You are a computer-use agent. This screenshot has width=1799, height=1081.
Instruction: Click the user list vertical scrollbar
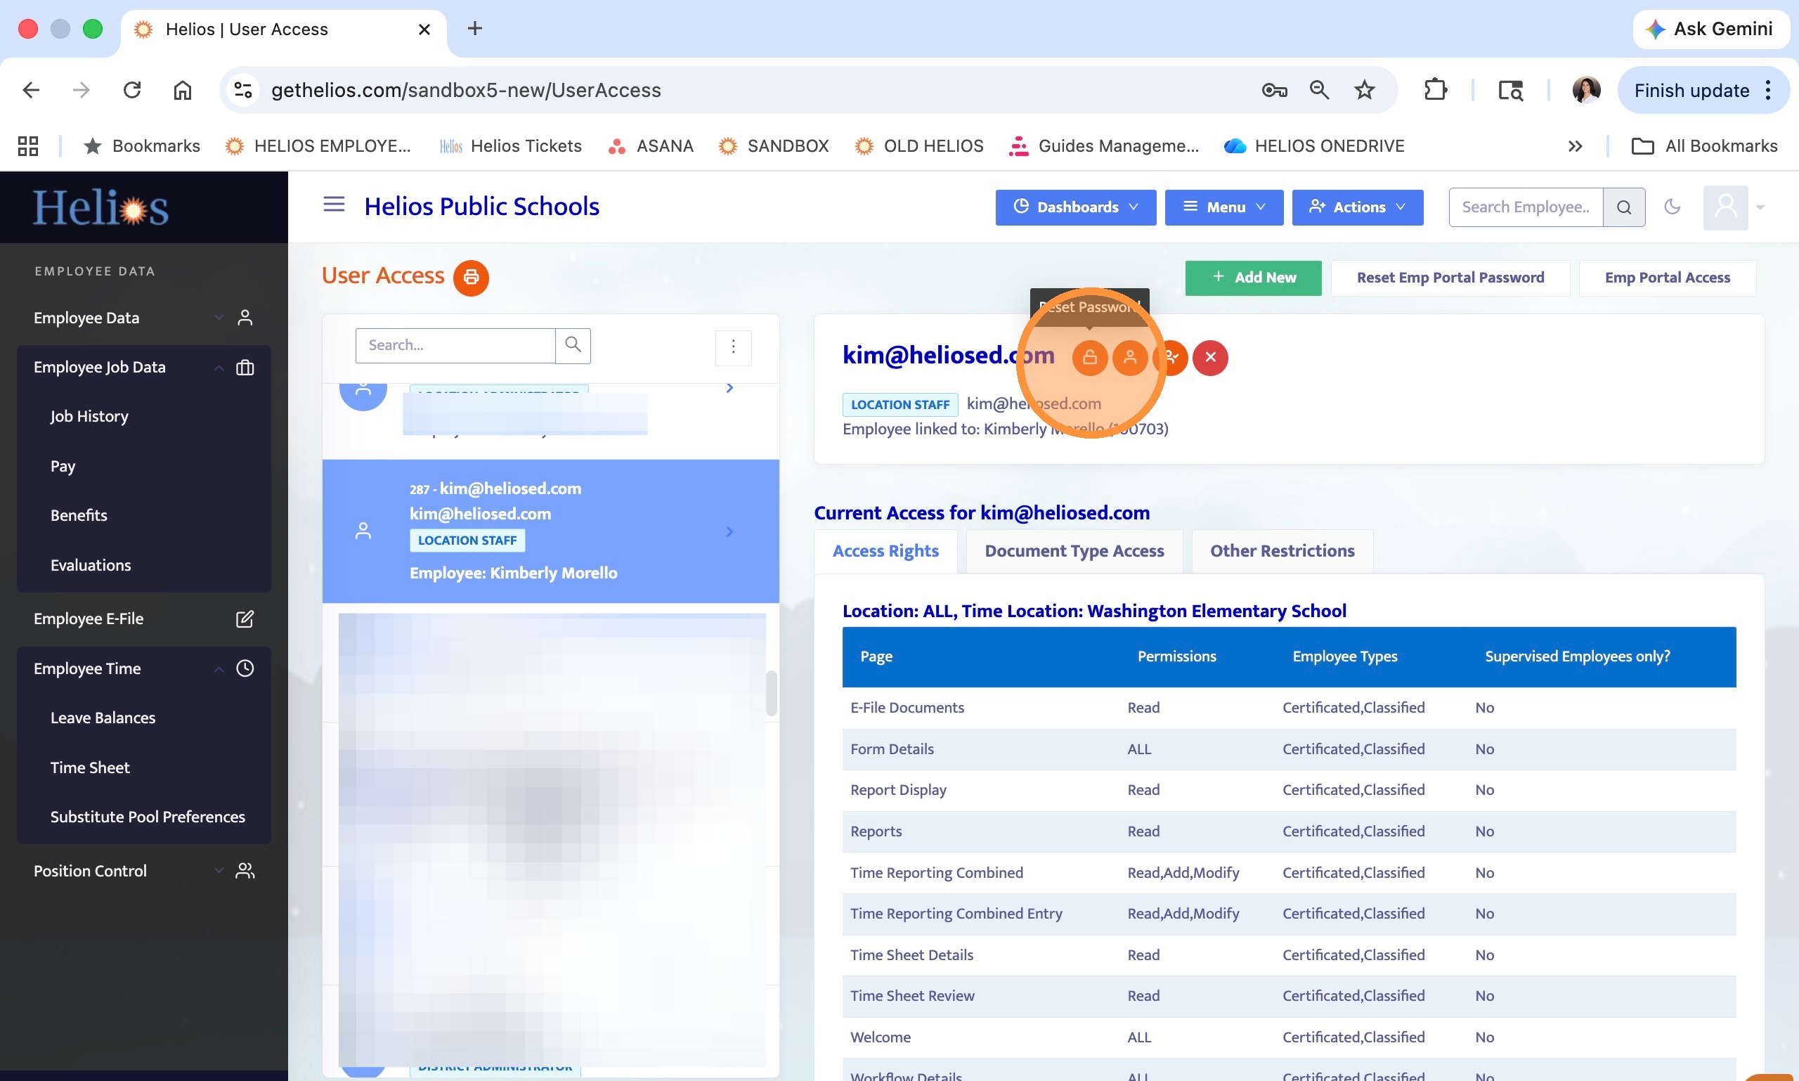[771, 694]
